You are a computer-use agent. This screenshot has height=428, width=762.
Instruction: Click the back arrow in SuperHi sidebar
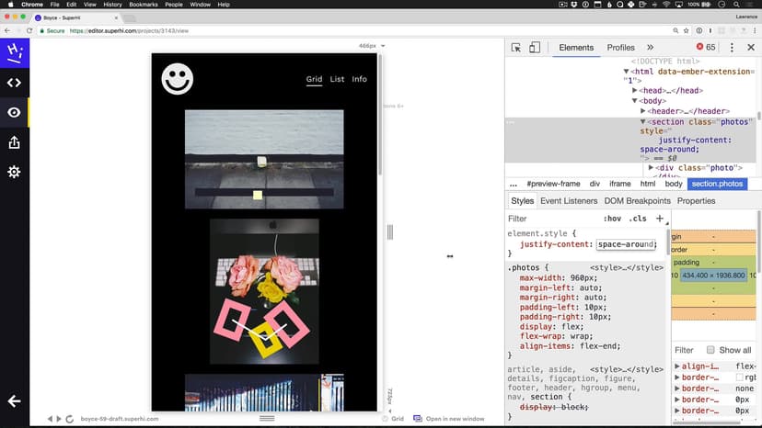click(x=14, y=401)
